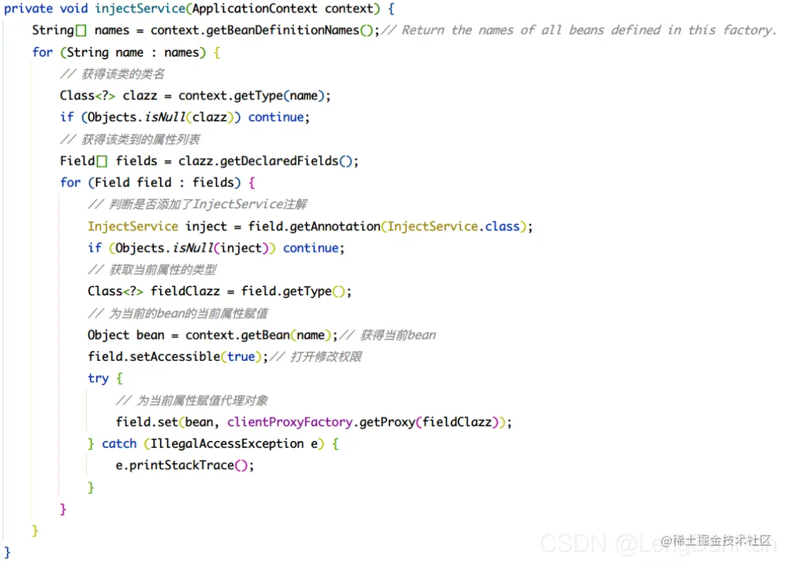Click the comment '获得该类到的属性列表'

click(130, 139)
